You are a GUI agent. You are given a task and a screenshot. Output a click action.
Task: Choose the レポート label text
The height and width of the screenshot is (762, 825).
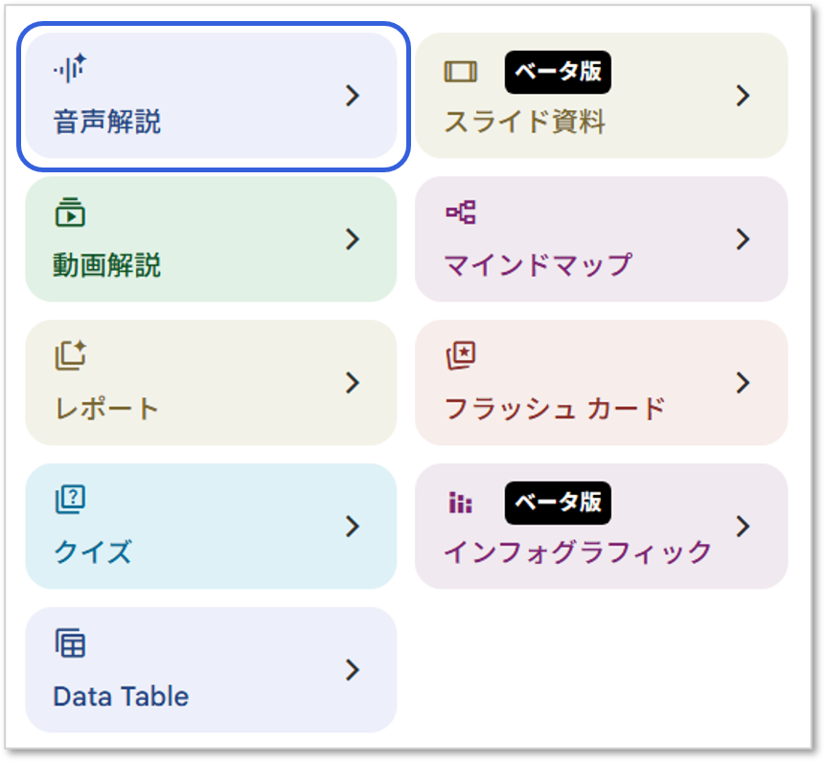[x=106, y=409]
